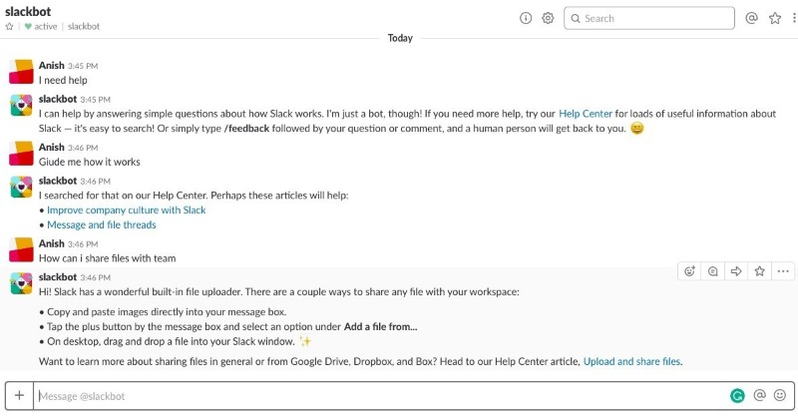Start a thread on the message
This screenshot has height=418, width=798.
(x=713, y=271)
